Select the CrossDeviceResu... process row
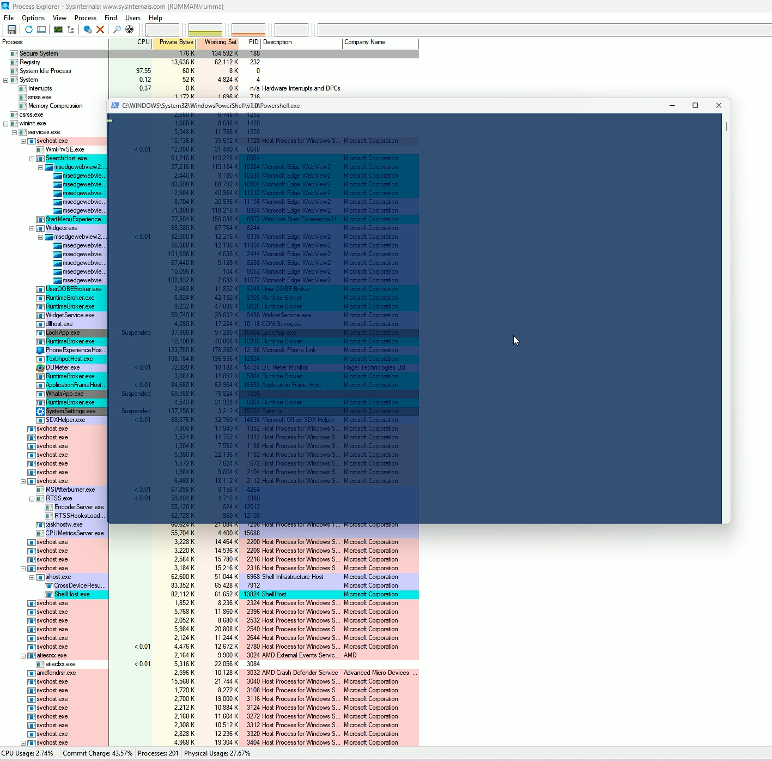Viewport: 772px width, 761px height. pyautogui.click(x=209, y=585)
